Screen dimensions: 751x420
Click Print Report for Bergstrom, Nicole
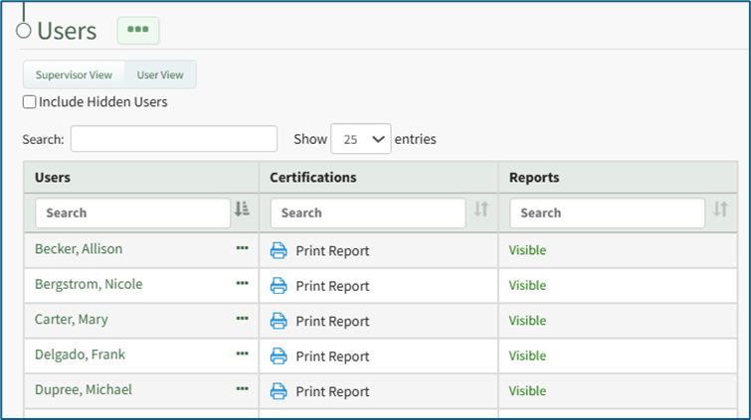[x=331, y=286]
